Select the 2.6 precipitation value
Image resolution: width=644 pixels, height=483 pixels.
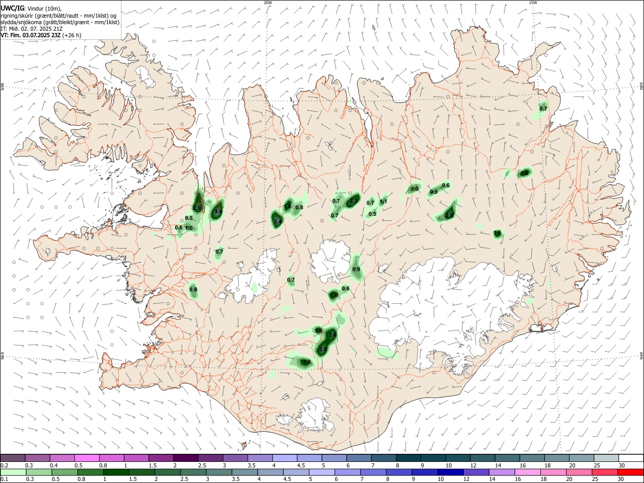tap(333, 335)
